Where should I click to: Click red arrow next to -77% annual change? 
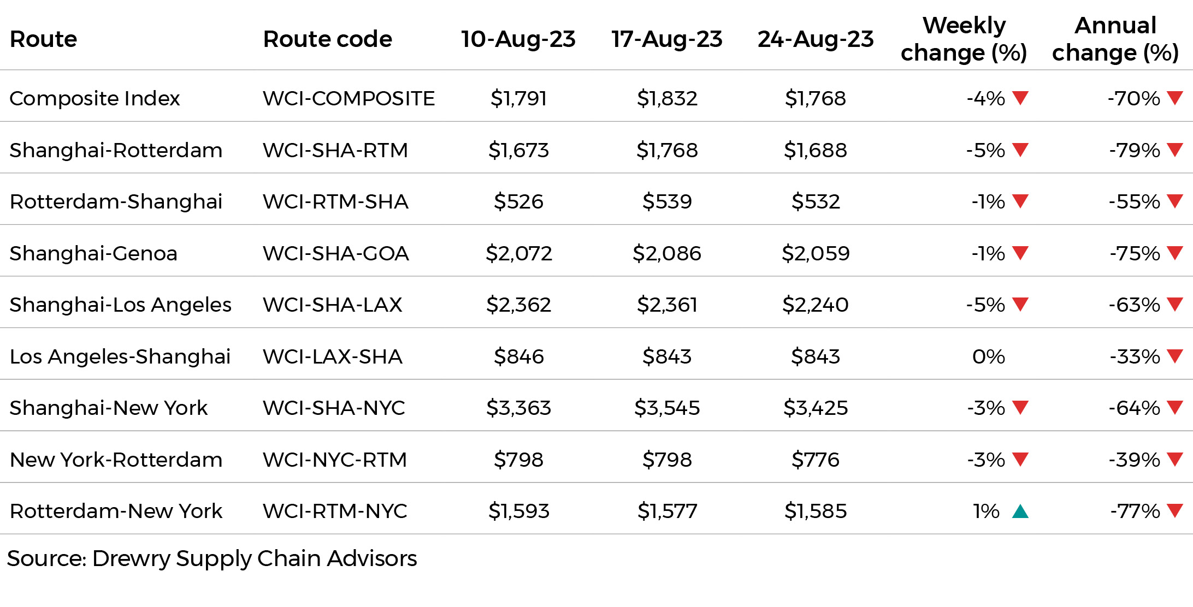coord(1174,511)
